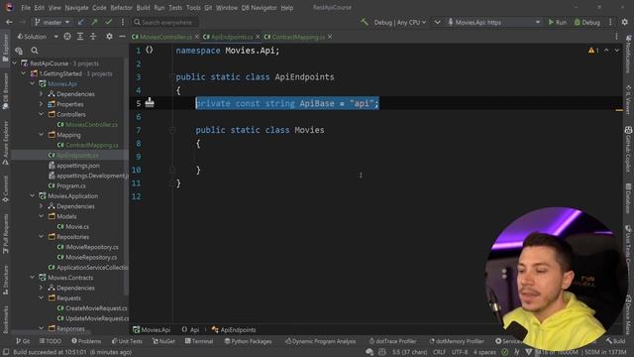Go to next highlighted error arrow
Screen dimensions: 634x357
click(x=616, y=51)
